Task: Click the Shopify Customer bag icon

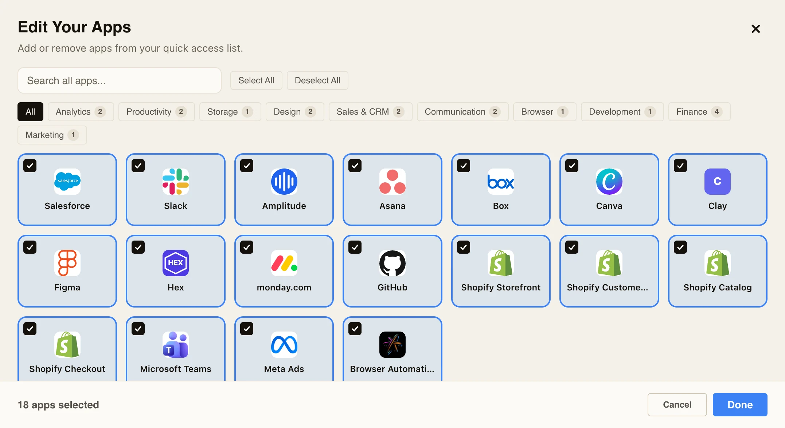Action: [x=609, y=263]
